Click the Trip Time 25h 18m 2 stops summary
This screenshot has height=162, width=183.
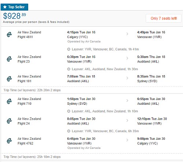[32, 157]
